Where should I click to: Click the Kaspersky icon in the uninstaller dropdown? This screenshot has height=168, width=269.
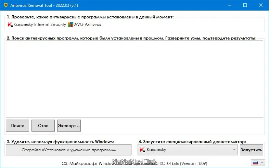point(142,150)
